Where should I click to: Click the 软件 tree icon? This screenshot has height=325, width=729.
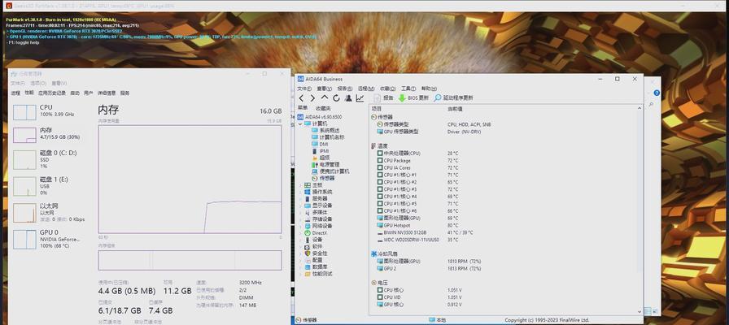pyautogui.click(x=308, y=246)
